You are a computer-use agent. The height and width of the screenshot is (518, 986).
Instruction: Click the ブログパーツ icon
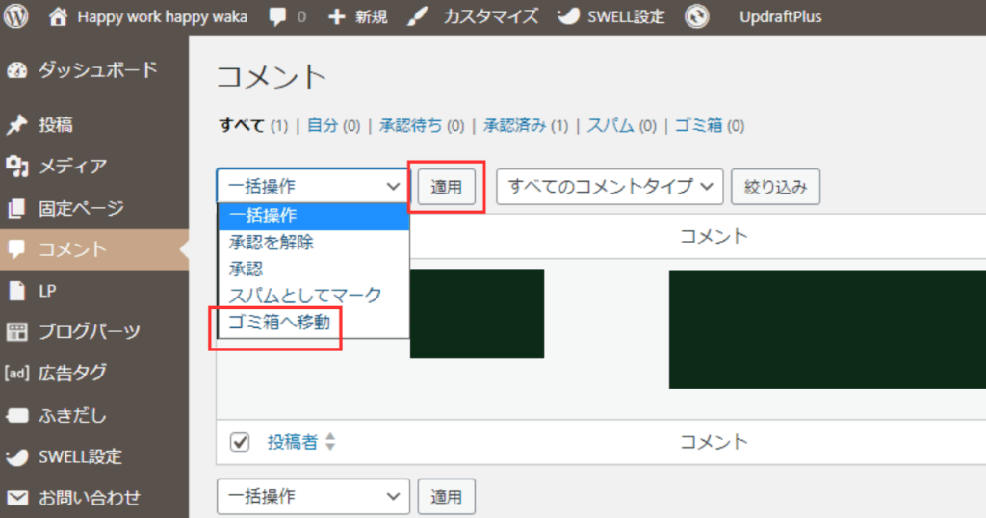(x=17, y=332)
